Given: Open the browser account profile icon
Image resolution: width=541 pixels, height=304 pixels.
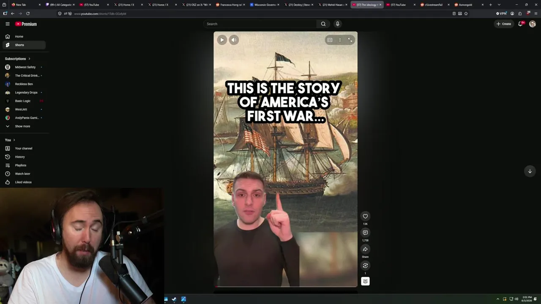Looking at the screenshot, I should pos(512,14).
